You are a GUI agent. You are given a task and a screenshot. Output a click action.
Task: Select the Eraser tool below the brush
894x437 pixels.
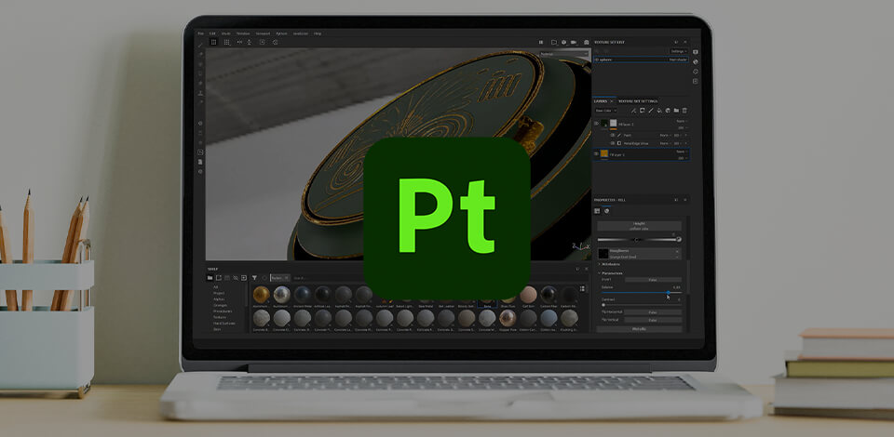[201, 55]
